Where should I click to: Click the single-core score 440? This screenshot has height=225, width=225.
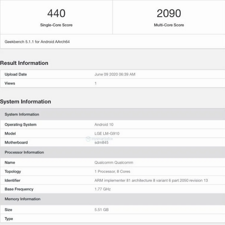click(x=56, y=13)
